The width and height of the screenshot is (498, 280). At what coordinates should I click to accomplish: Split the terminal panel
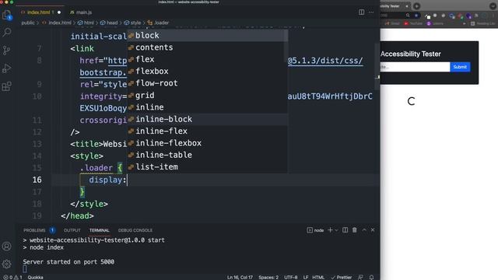(x=345, y=230)
